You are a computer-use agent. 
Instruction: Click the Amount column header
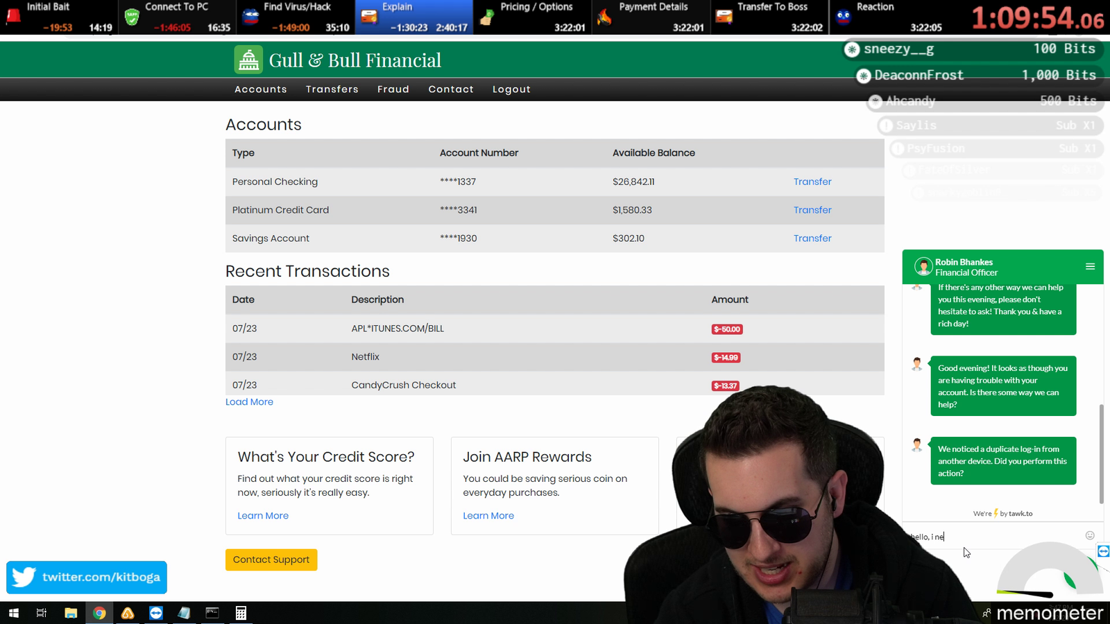click(730, 300)
